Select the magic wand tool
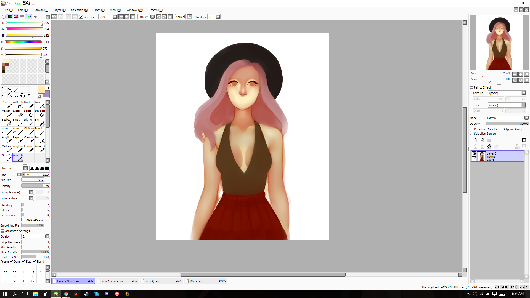 click(17, 89)
